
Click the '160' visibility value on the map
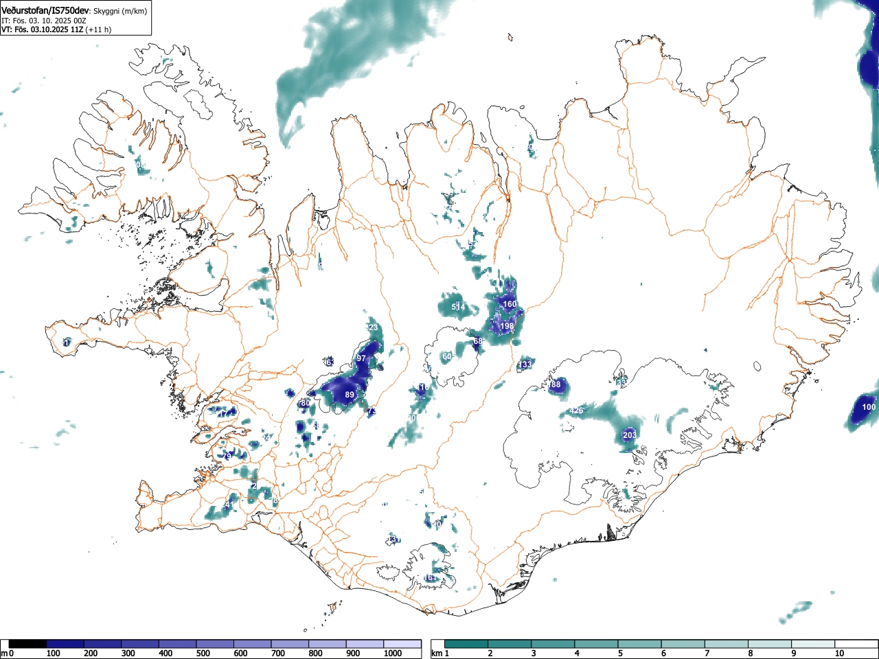[x=510, y=304]
